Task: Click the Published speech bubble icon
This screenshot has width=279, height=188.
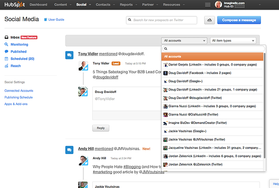Action: [x=6, y=52]
